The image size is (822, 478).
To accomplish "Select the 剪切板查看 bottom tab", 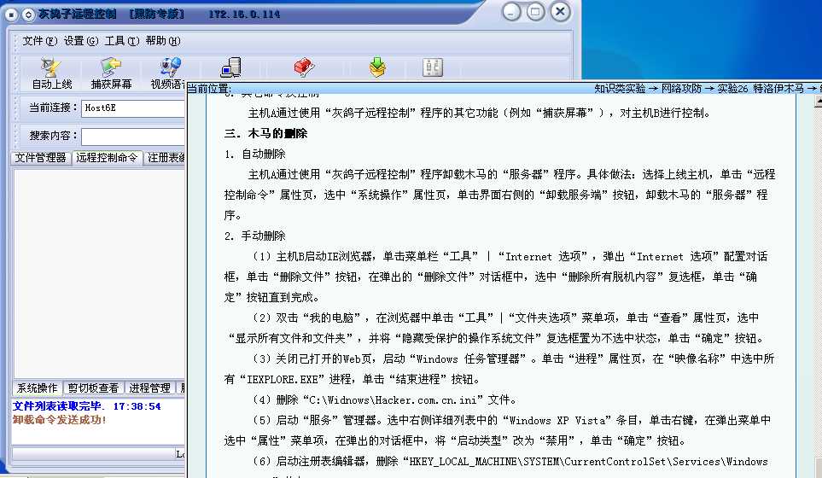I will tap(93, 388).
